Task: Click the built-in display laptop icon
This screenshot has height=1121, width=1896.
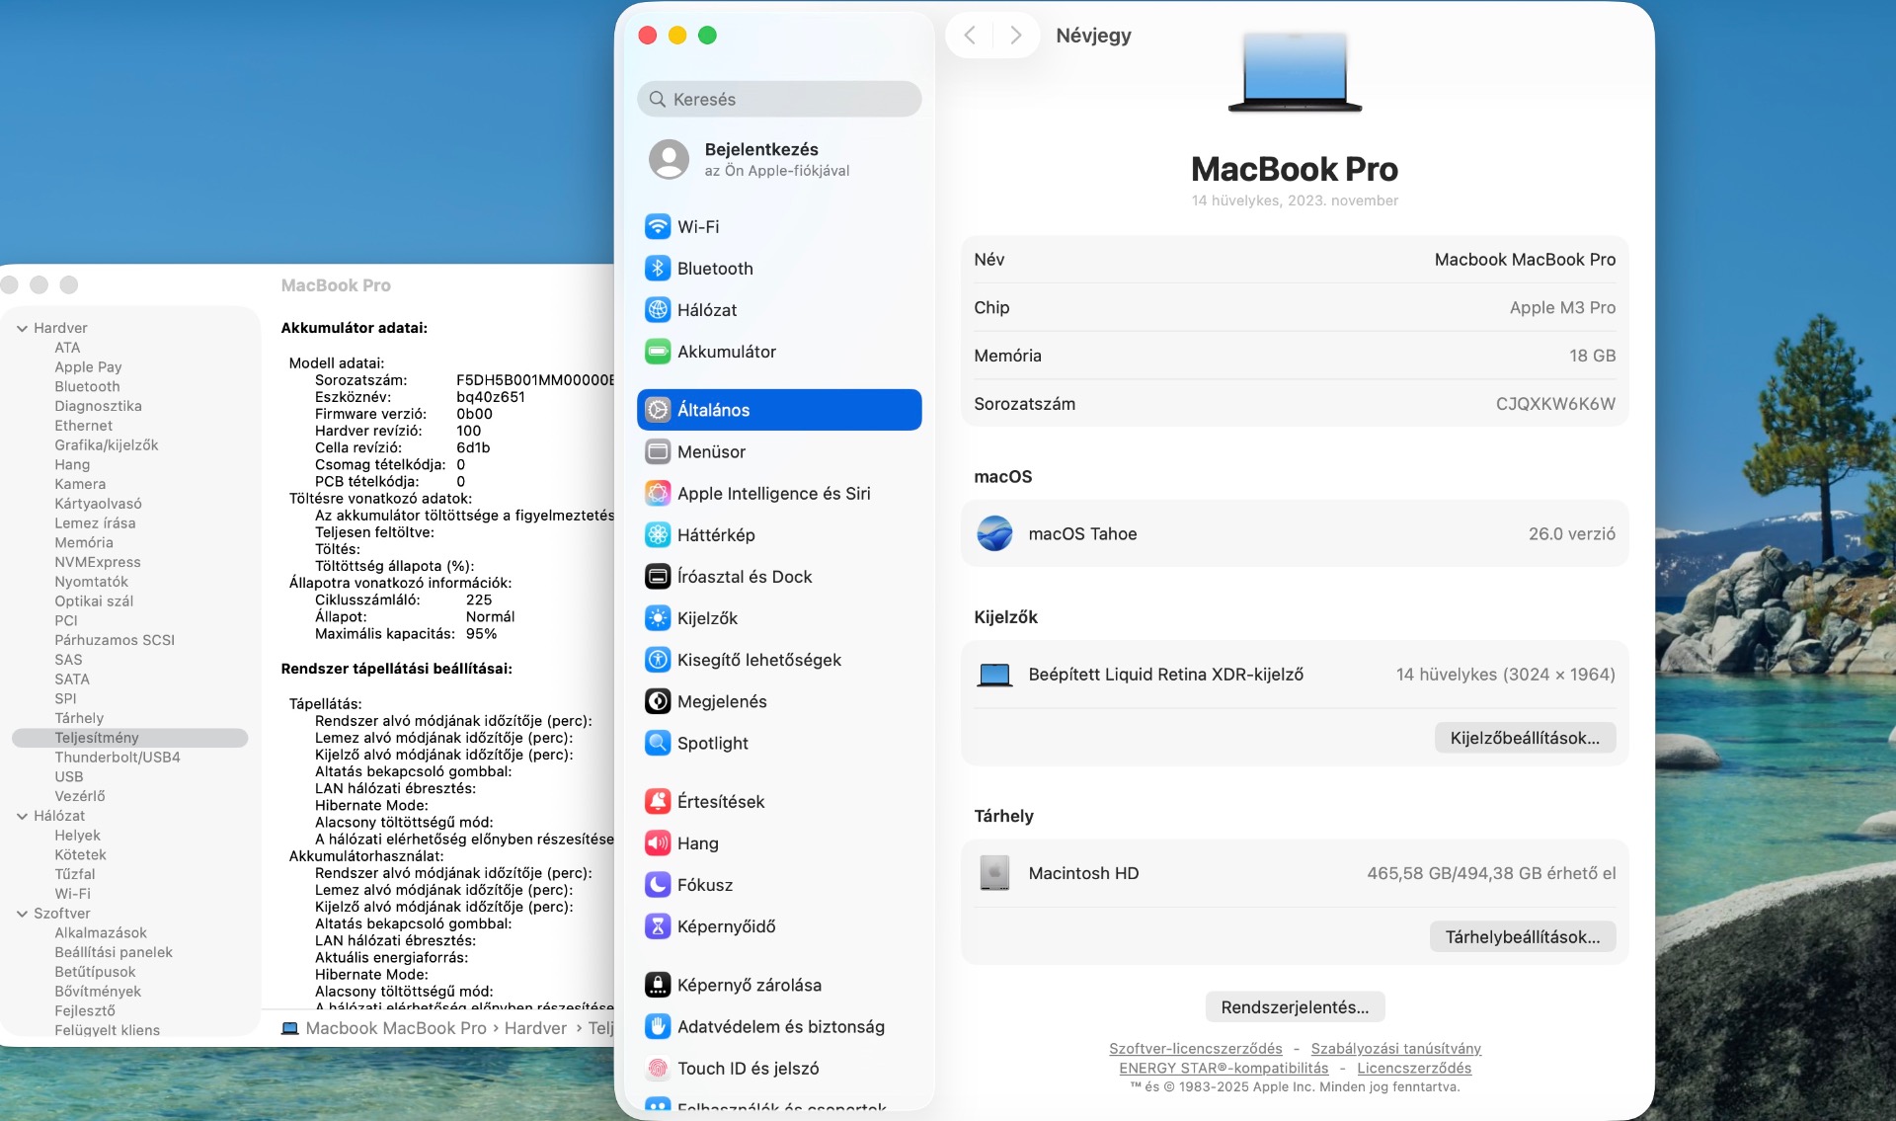Action: point(994,675)
